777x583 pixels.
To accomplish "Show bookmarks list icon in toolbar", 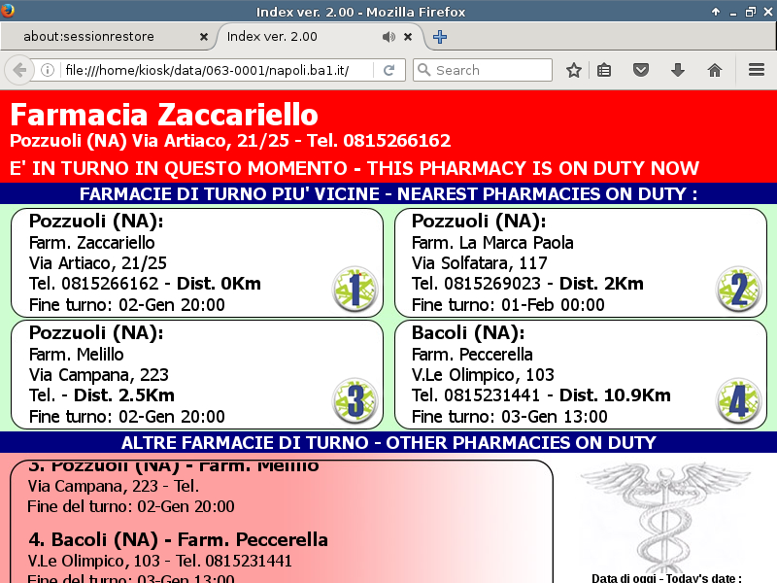I will (x=604, y=70).
